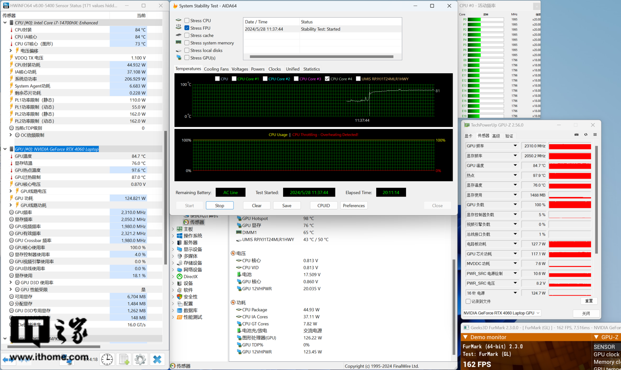
Task: Click the HWiNFO settings gear icon
Action: click(140, 359)
